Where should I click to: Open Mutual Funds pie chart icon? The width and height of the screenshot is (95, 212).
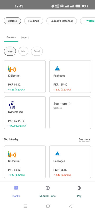(47, 188)
